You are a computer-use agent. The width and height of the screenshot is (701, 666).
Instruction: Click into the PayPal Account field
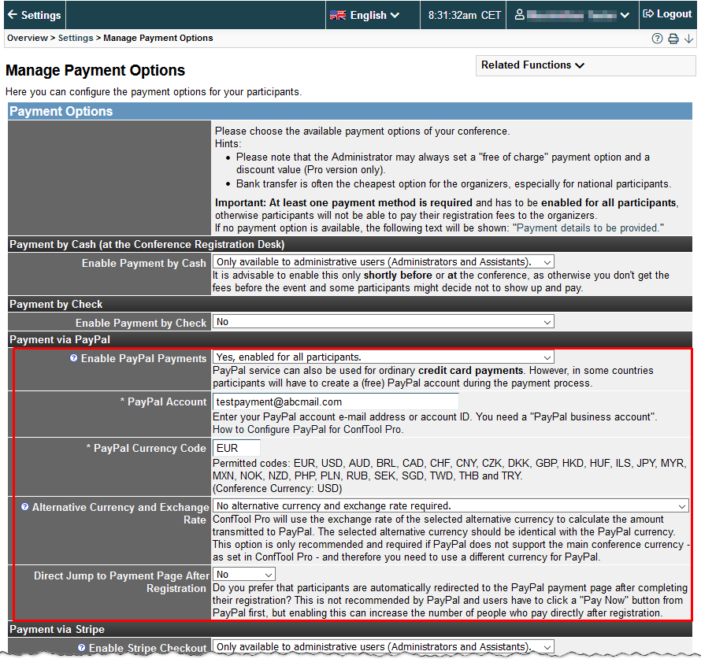[336, 401]
